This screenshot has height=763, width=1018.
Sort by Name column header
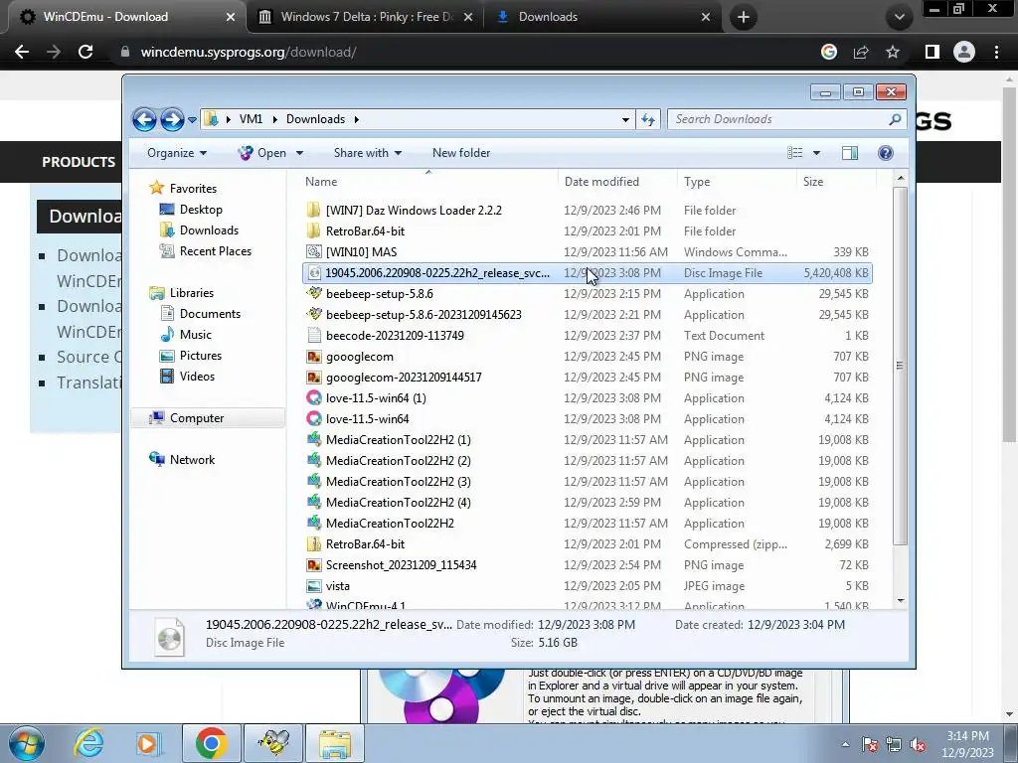(427, 182)
